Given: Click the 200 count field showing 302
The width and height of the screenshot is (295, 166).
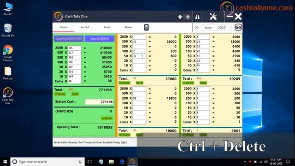Looking at the screenshot, I should click(x=75, y=57).
